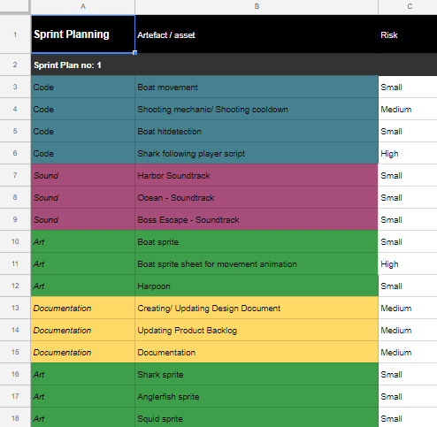Click 'Boat sprite sheet for movement animation' cell
Screen dimensions: 437x427
257,263
